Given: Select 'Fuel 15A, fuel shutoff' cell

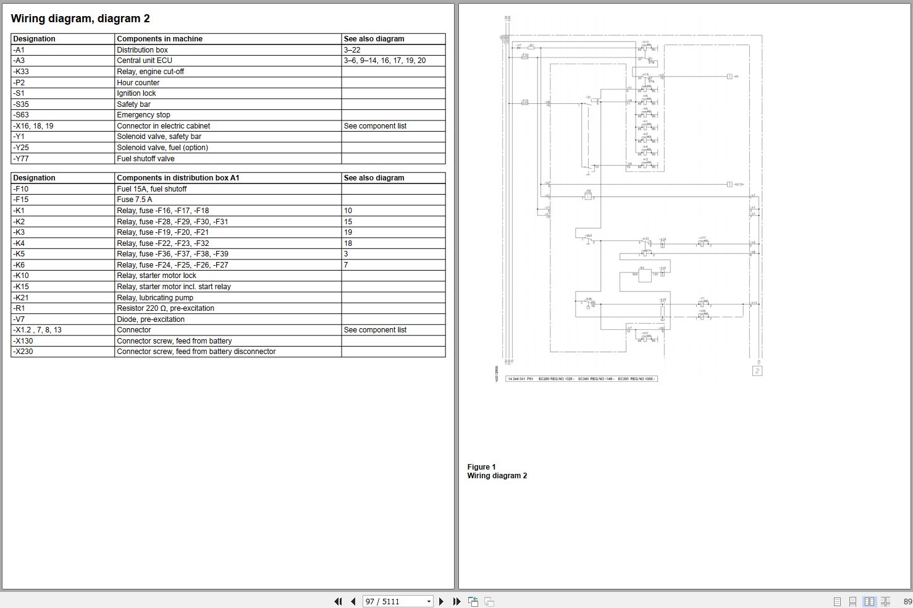Looking at the screenshot, I should click(x=228, y=189).
